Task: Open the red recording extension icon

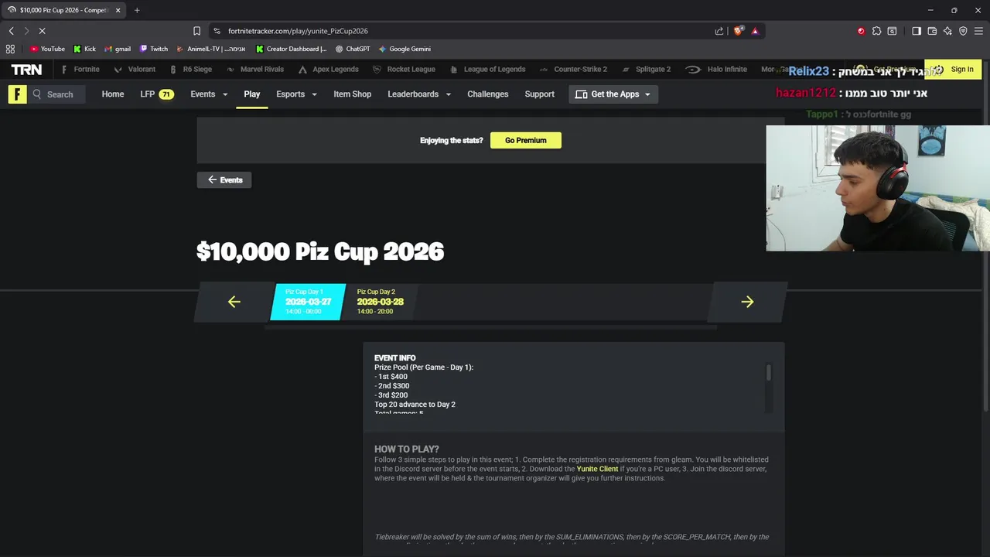Action: (x=861, y=31)
